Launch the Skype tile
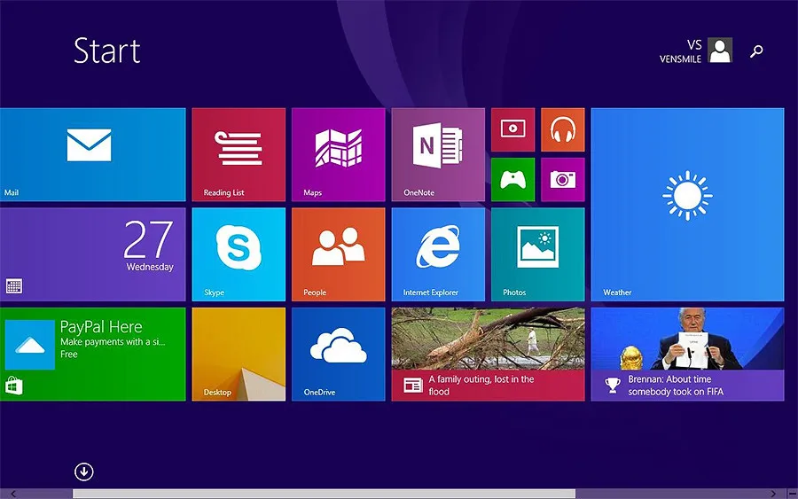This screenshot has width=798, height=499. tap(239, 253)
